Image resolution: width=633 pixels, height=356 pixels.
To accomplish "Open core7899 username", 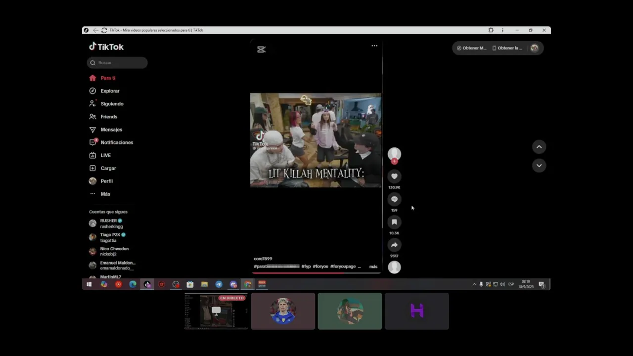I will point(263,259).
